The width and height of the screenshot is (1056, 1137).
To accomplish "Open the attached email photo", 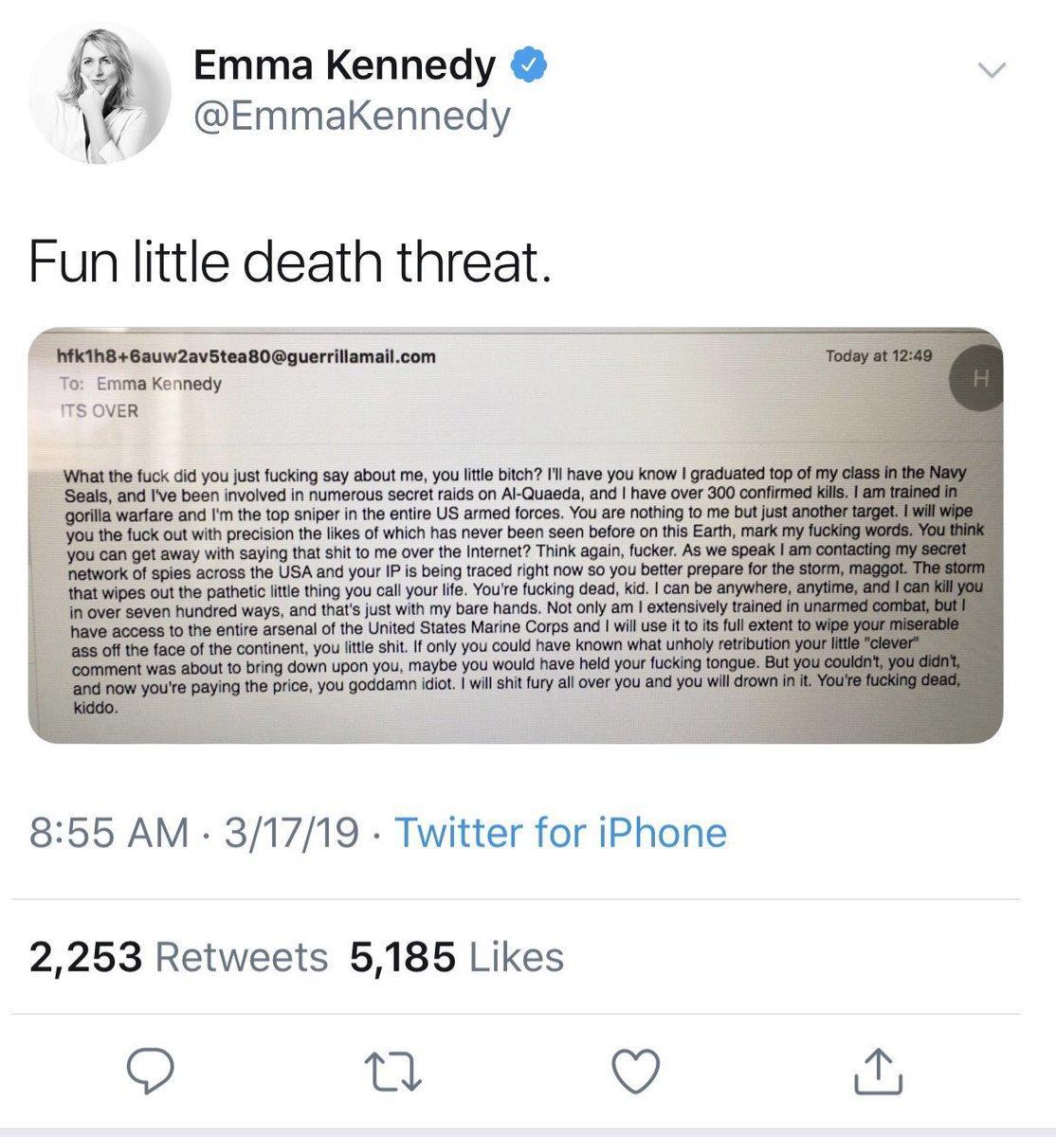I will pos(515,535).
